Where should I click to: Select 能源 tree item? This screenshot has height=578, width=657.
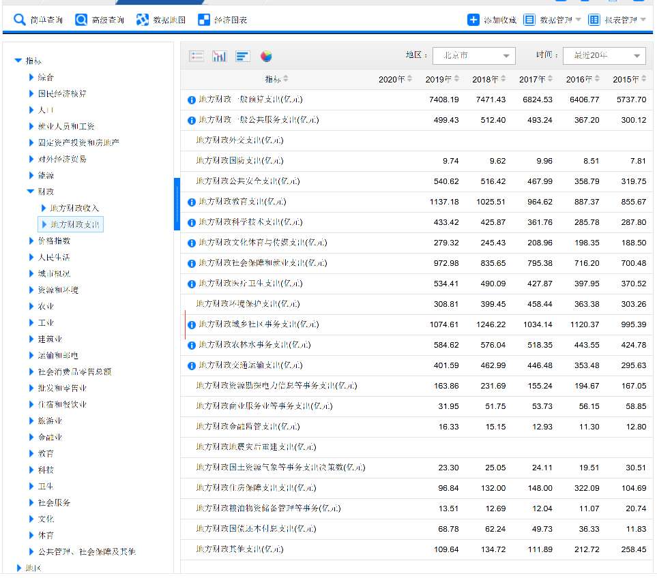point(46,175)
